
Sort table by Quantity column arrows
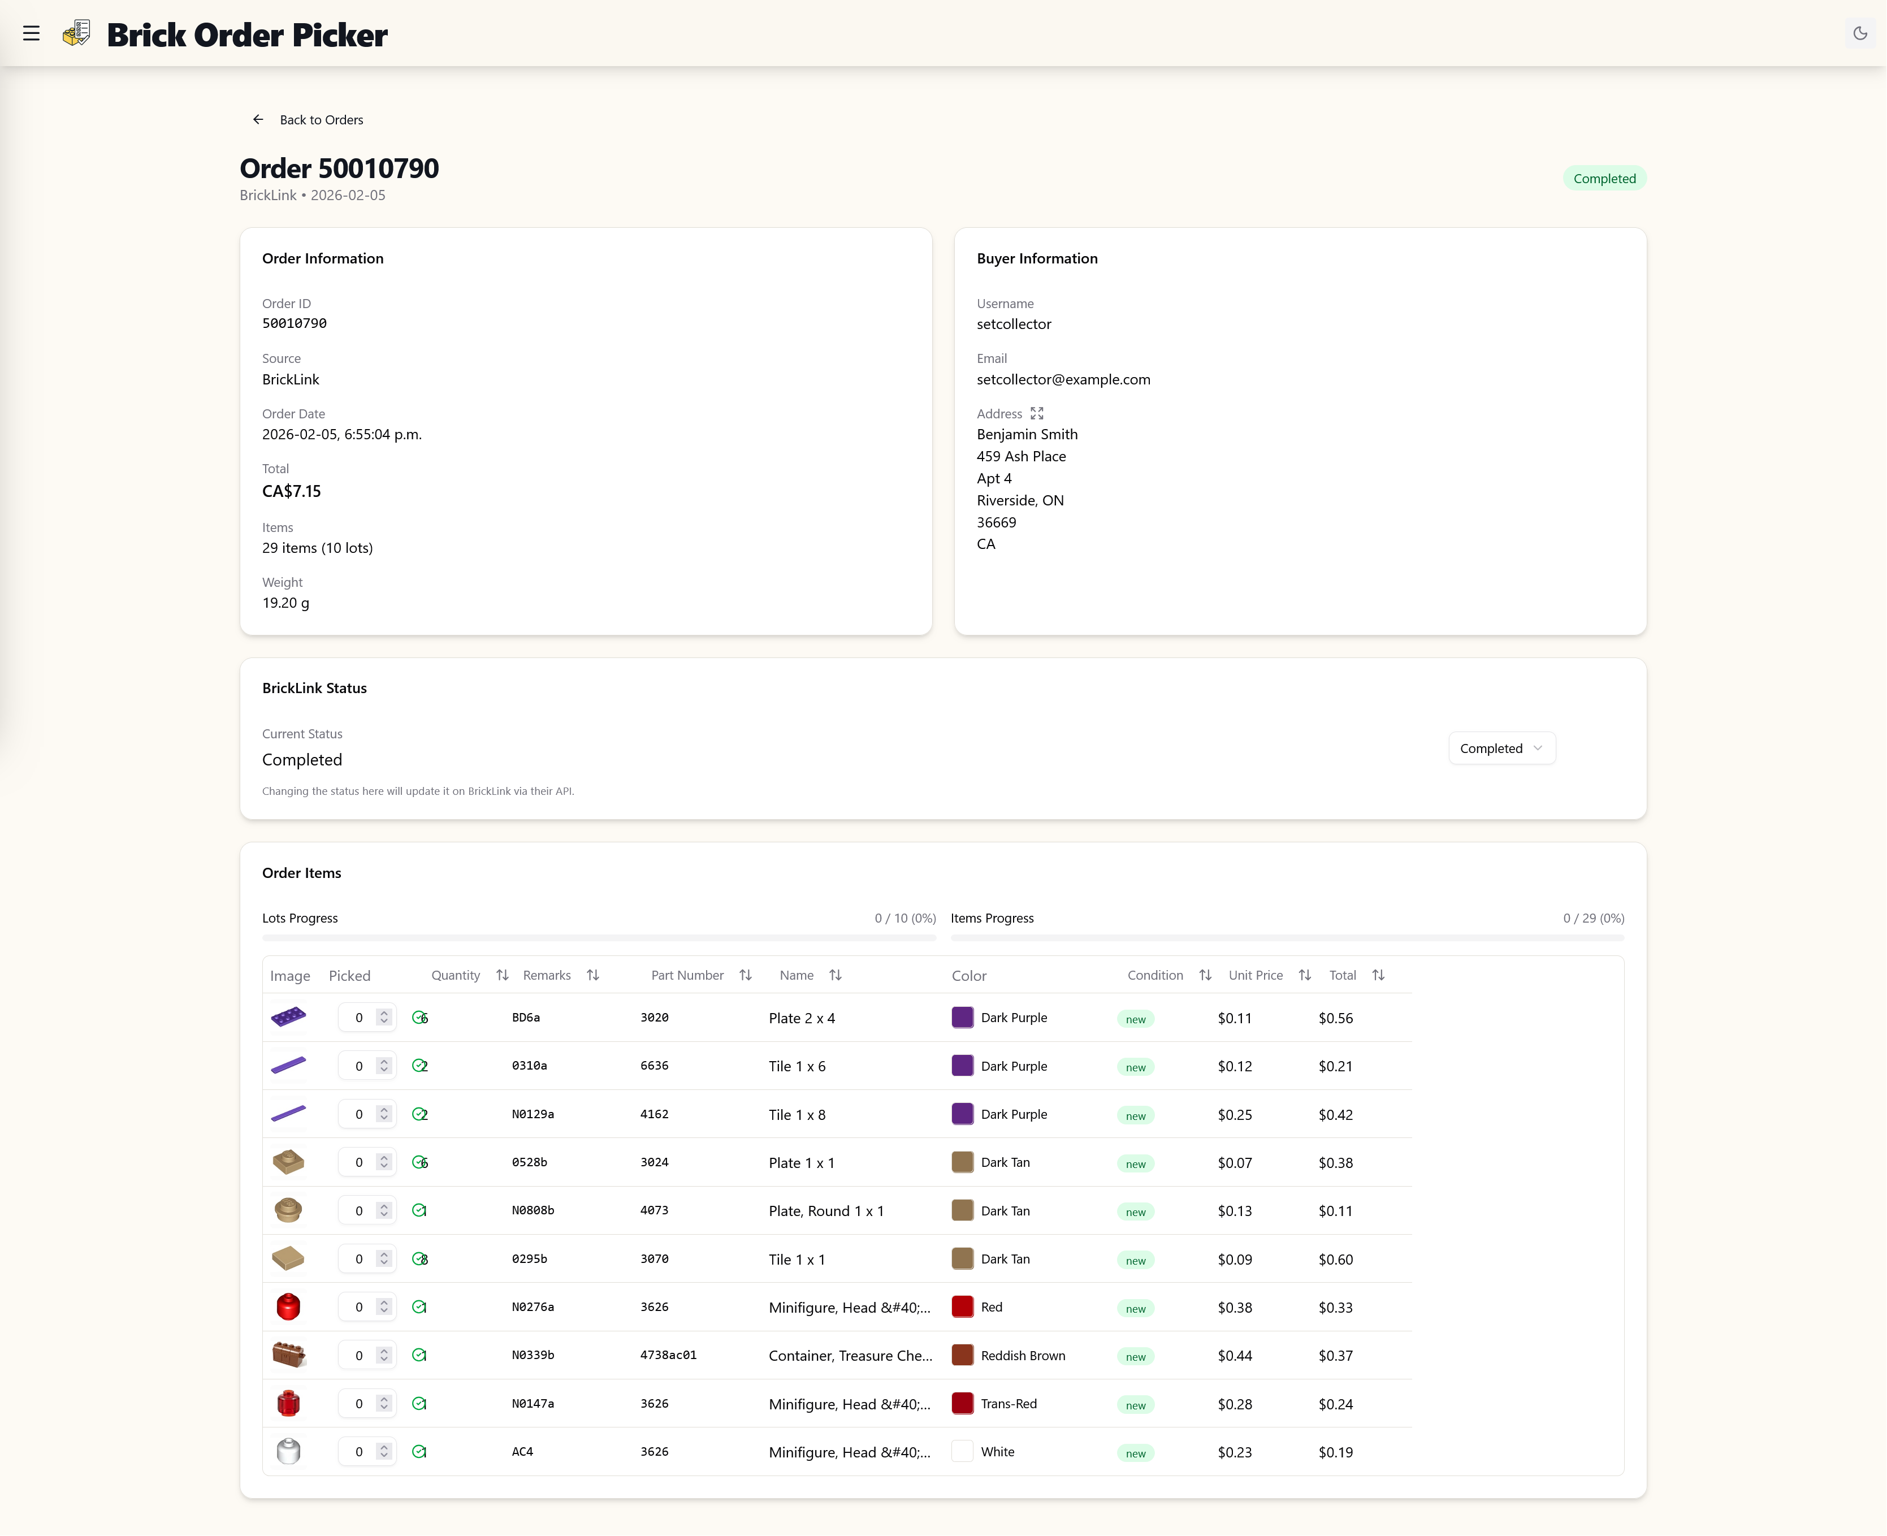point(501,975)
